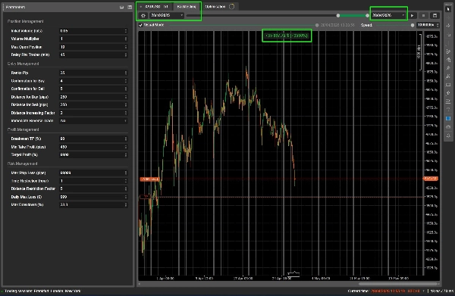Screen dimensions: 455x296
Task: Click the visual mode progress handle
Action: point(317,25)
